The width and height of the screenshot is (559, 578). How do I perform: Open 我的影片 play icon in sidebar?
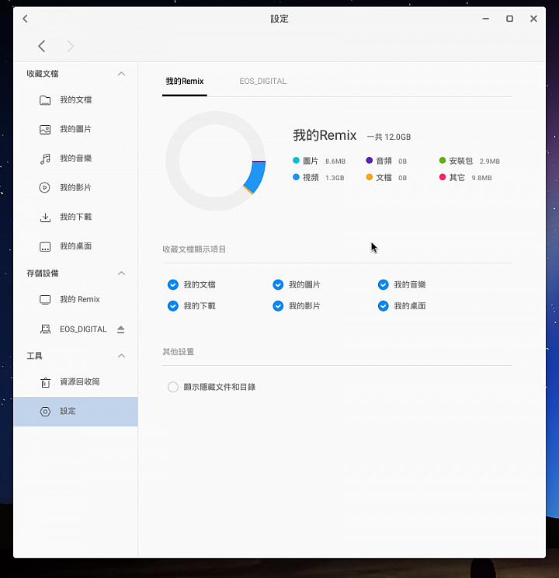click(44, 188)
